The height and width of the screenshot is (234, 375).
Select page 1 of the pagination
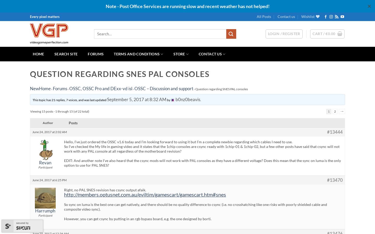pos(329,112)
